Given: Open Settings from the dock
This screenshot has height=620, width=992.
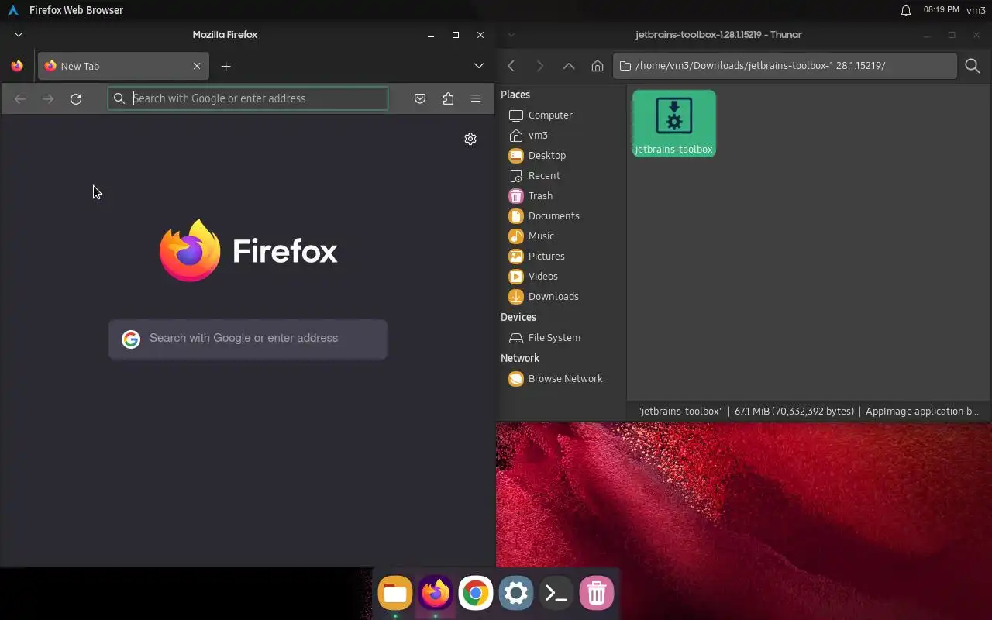Looking at the screenshot, I should 516,594.
